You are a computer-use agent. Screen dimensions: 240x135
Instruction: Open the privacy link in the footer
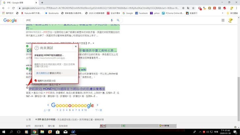coord(51,126)
